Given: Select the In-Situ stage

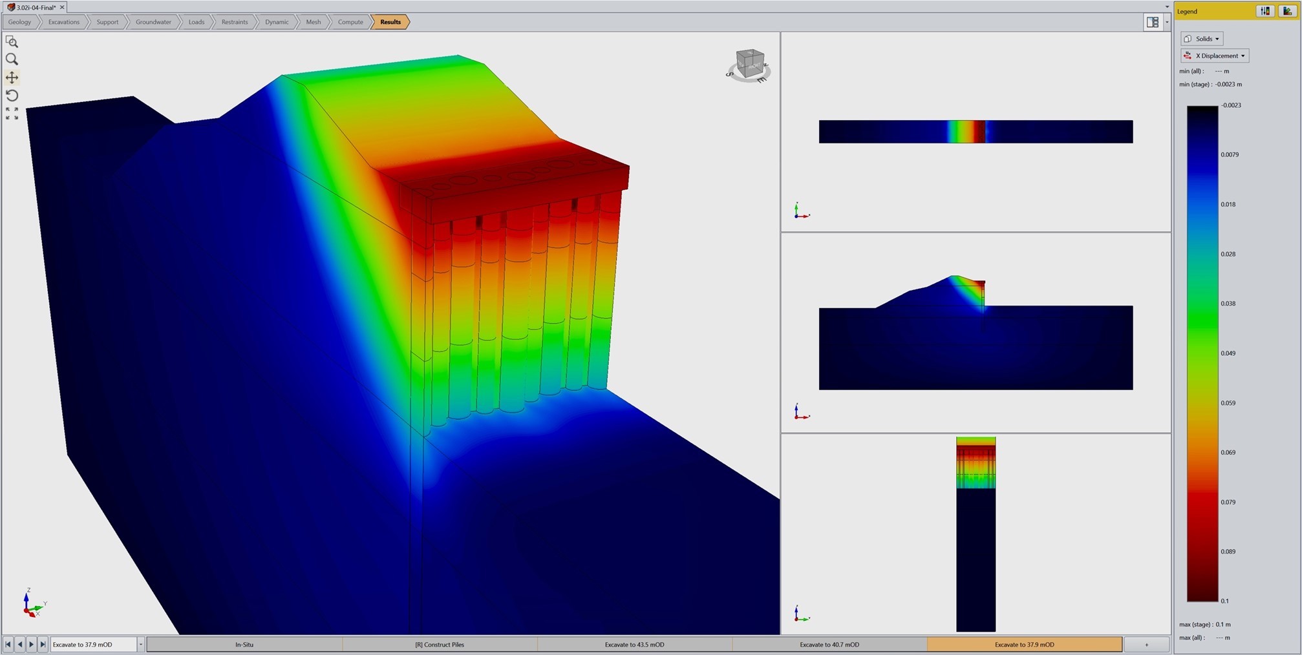Looking at the screenshot, I should (244, 645).
